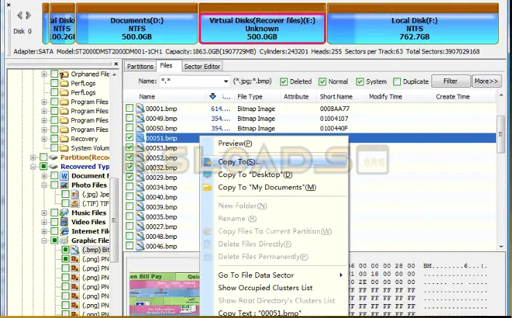Uncheck the box for 00051.bmp

(x=130, y=137)
